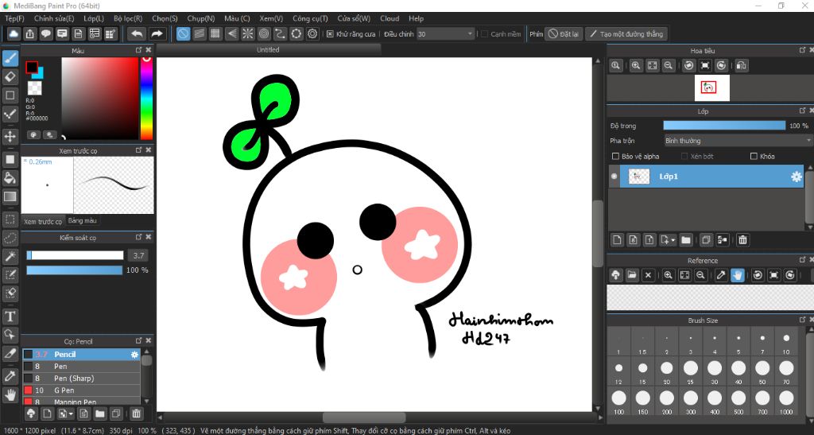The height and width of the screenshot is (435, 814).
Task: Select the Move tool
Action: pyautogui.click(x=10, y=136)
